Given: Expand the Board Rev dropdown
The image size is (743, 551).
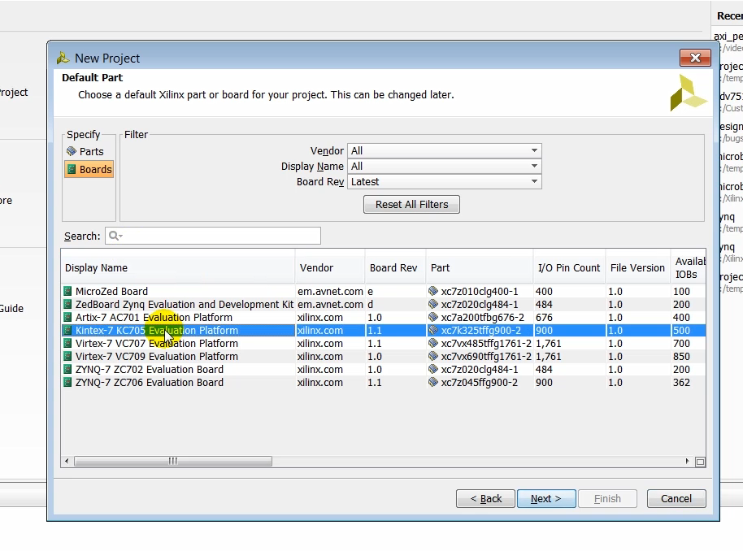Looking at the screenshot, I should click(444, 182).
